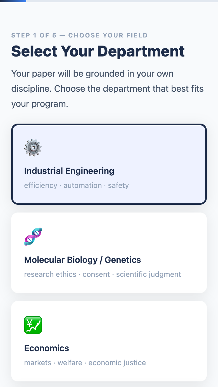The width and height of the screenshot is (218, 387).
Task: Click the "Select Your Department" heading
Action: pos(98,51)
